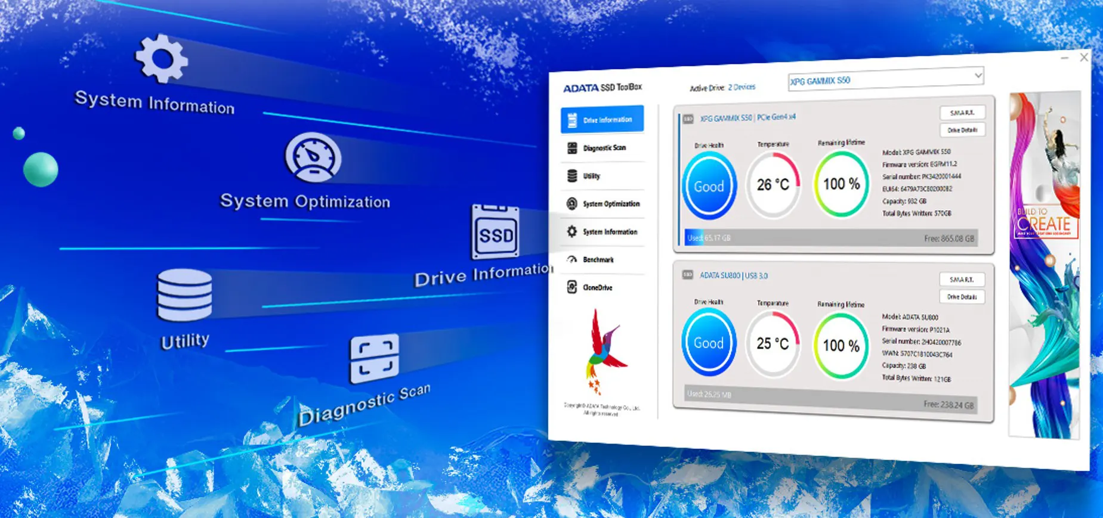Click the System Optimization sidebar icon
The width and height of the screenshot is (1103, 518).
571,204
